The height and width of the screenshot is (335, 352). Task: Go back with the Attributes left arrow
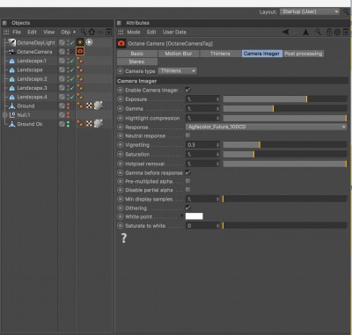[x=285, y=32]
